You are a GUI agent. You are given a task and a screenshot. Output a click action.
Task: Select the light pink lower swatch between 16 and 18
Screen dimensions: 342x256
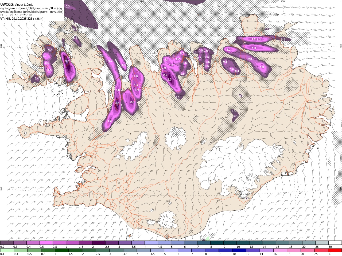point(280,250)
